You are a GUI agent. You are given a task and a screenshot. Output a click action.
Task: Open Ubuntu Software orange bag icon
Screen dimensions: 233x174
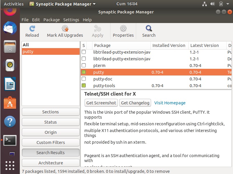(x=10, y=103)
